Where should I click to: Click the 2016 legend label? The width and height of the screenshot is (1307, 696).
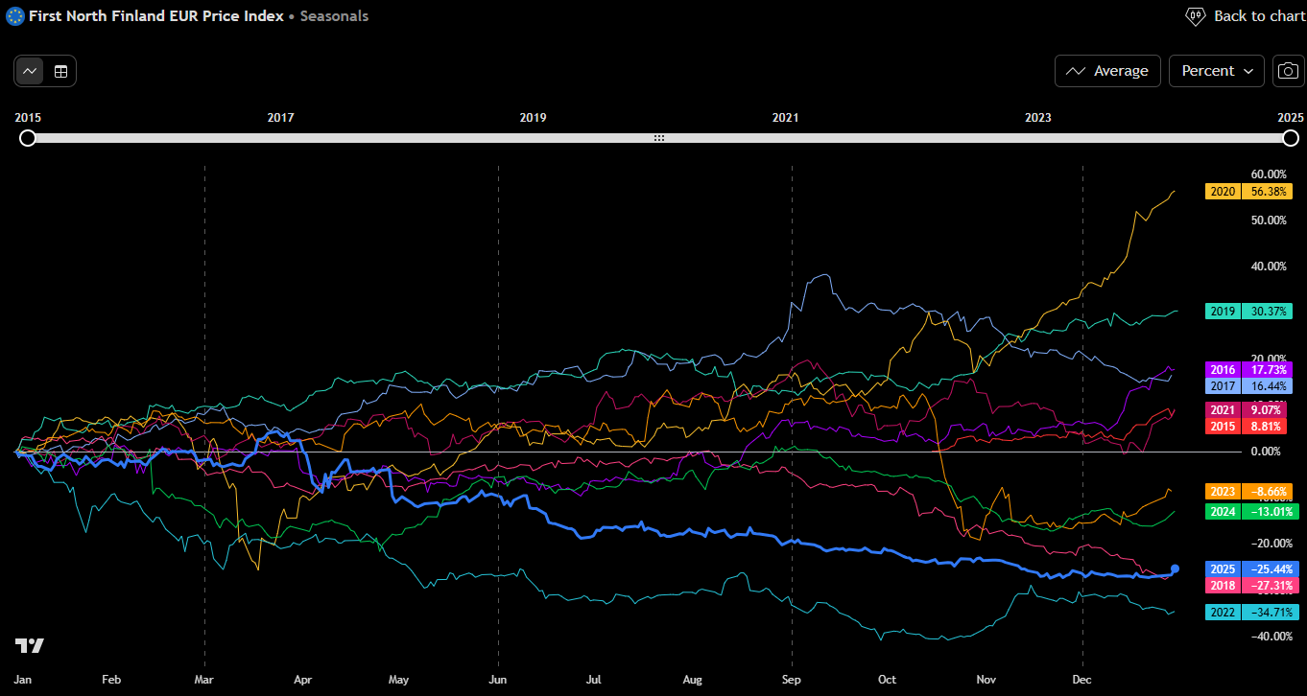tap(1223, 370)
